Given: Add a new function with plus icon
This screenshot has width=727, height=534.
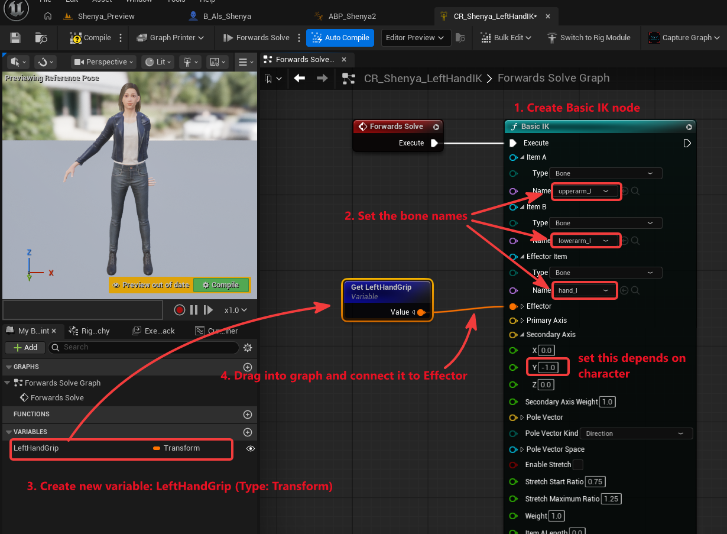Looking at the screenshot, I should (x=248, y=415).
